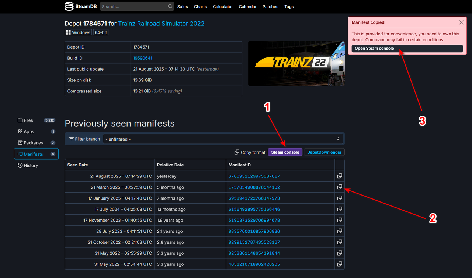This screenshot has width=472, height=278.
Task: Switch to the History tab
Action: (x=36, y=165)
